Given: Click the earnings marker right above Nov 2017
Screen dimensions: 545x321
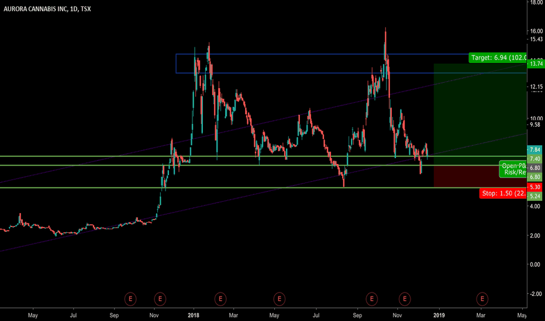Looking at the screenshot, I should tap(160, 299).
